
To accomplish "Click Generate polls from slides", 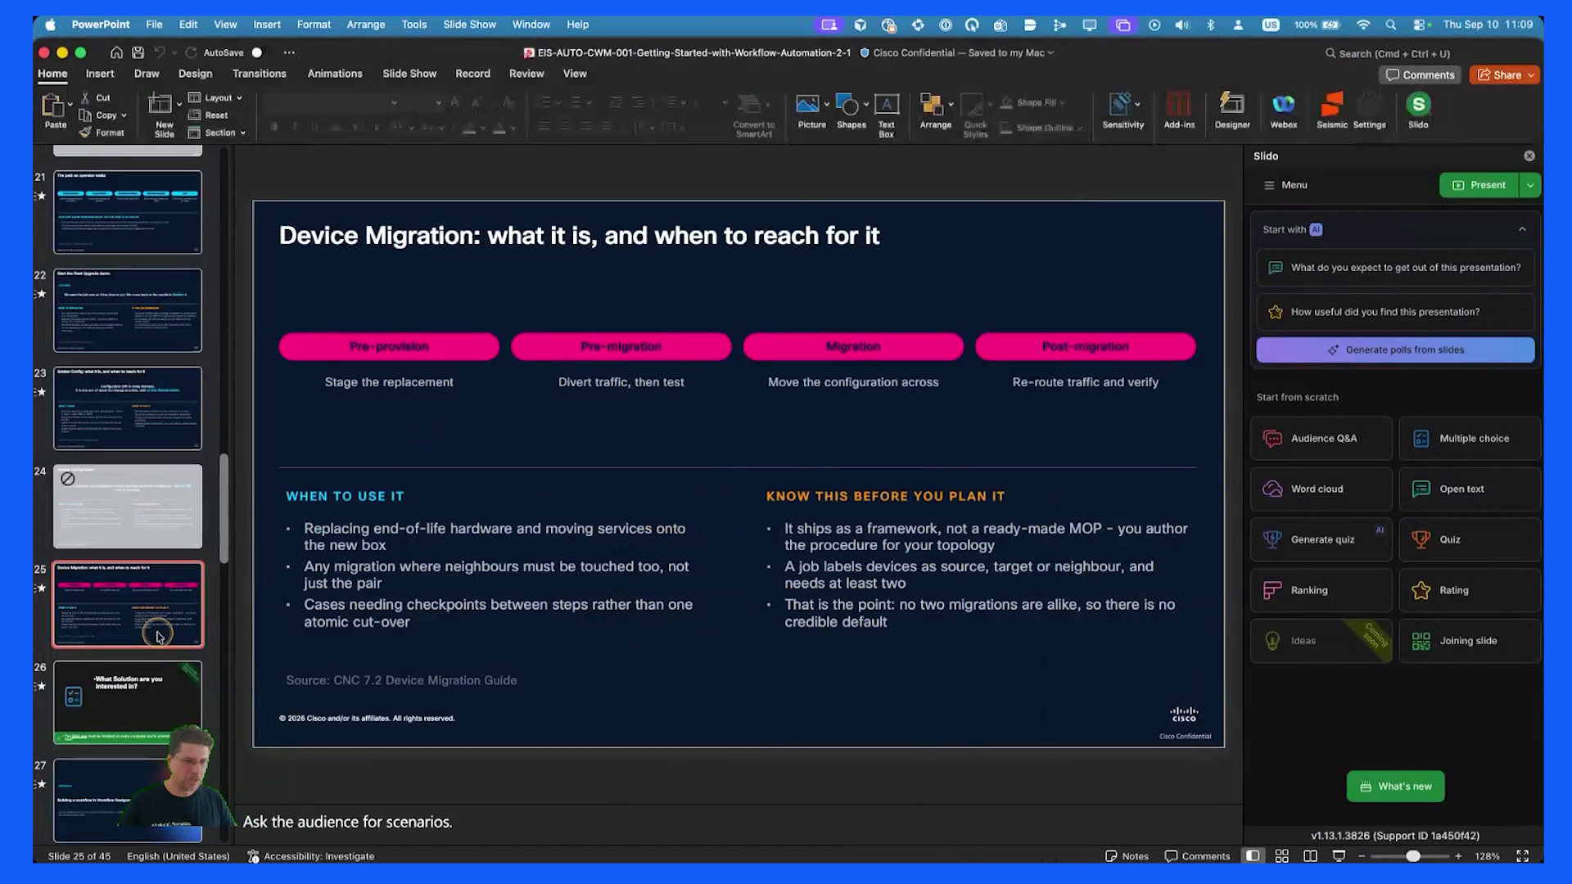I will [x=1395, y=350].
